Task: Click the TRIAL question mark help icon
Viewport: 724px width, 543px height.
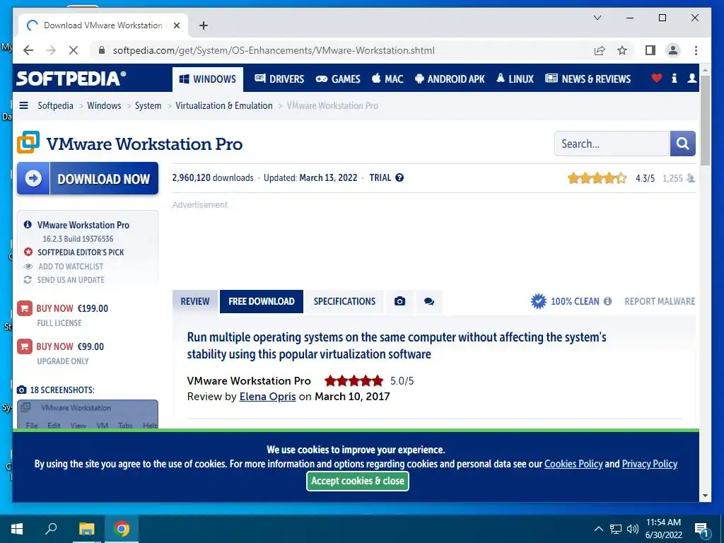Action: pyautogui.click(x=399, y=177)
